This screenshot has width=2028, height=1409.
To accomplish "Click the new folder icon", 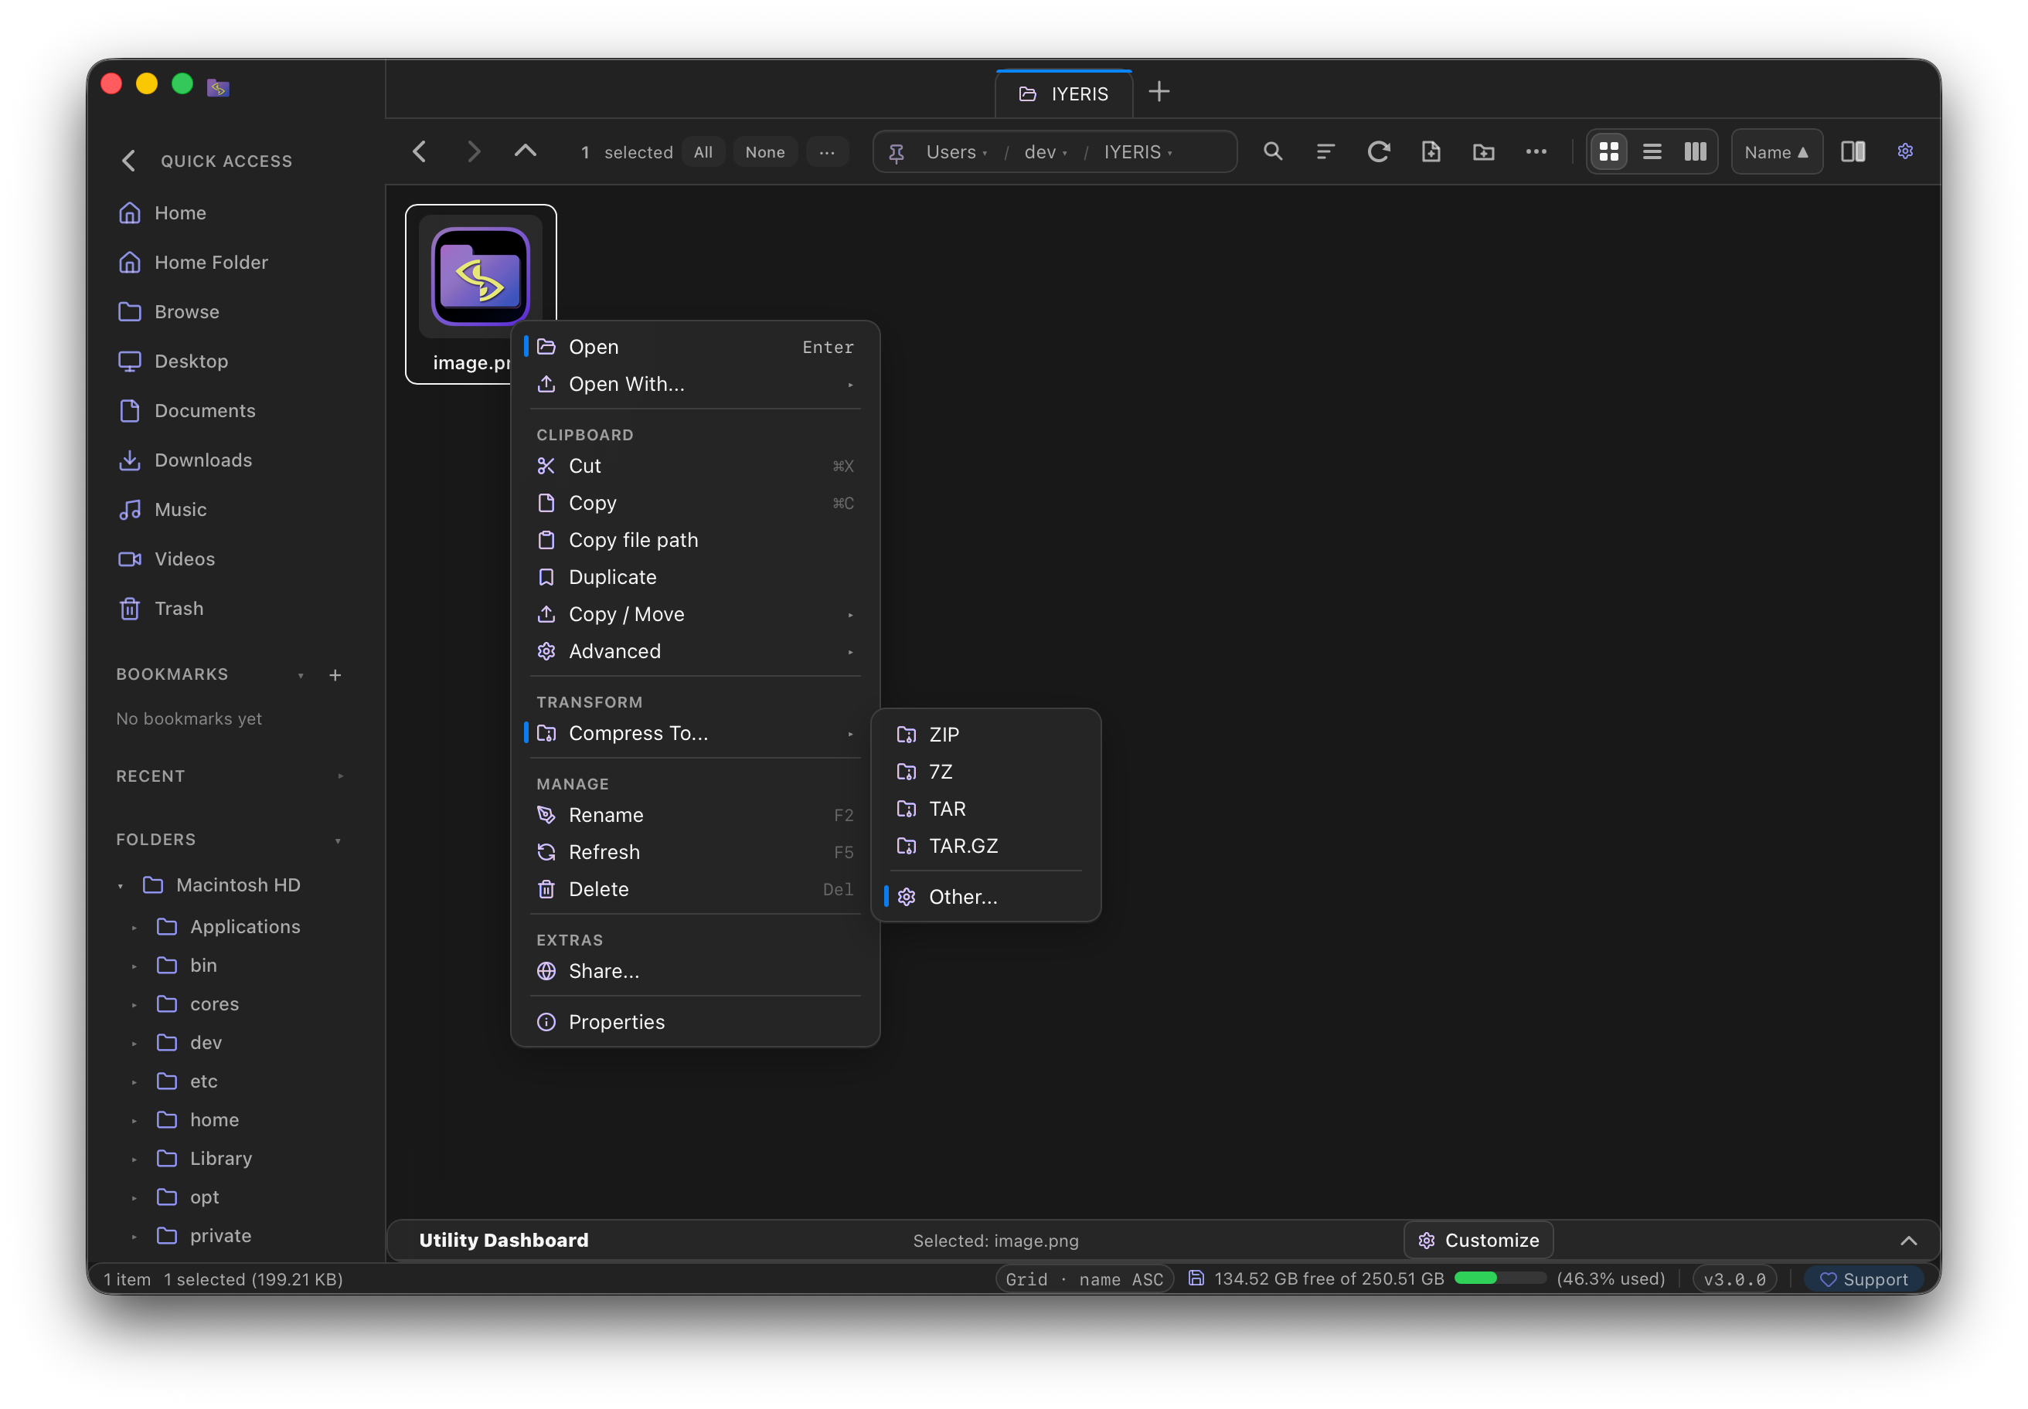I will tap(1484, 152).
